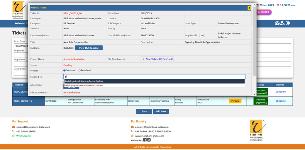Select the Resolved radio button
Screen dimensions: 305x150
point(79,70)
